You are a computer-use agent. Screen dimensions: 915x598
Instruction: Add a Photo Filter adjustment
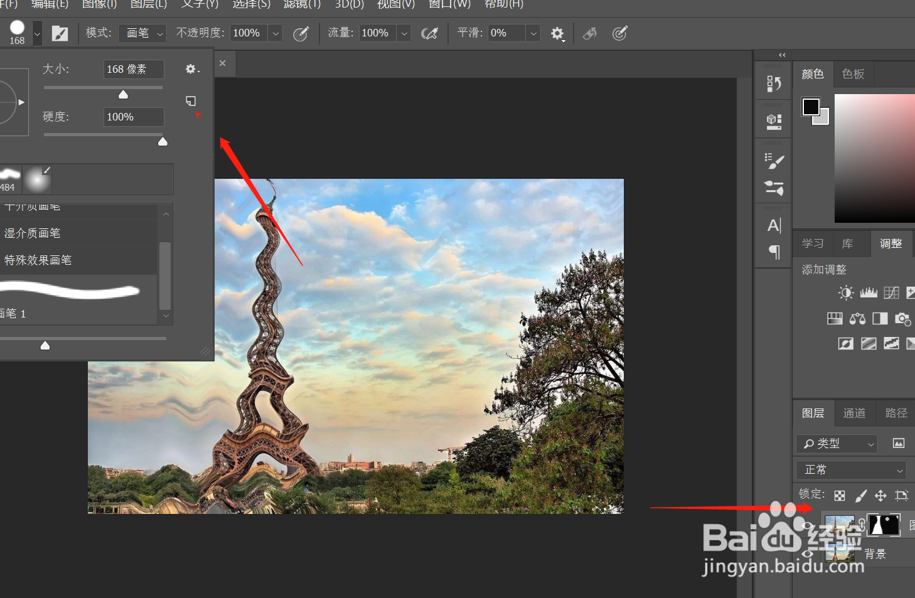902,319
